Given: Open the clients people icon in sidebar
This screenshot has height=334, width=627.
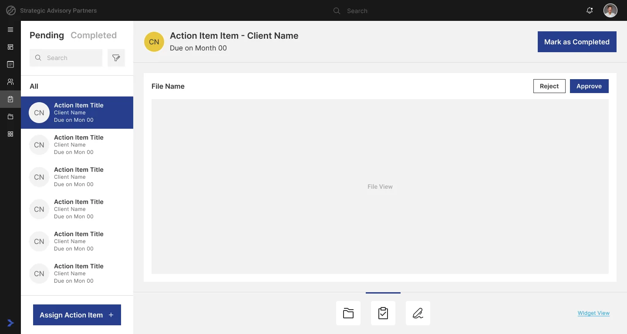Looking at the screenshot, I should (x=10, y=82).
